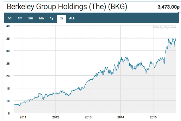The image size is (181, 121).
Task: Click the 2014 label on the x-axis
Action: (x=121, y=117)
